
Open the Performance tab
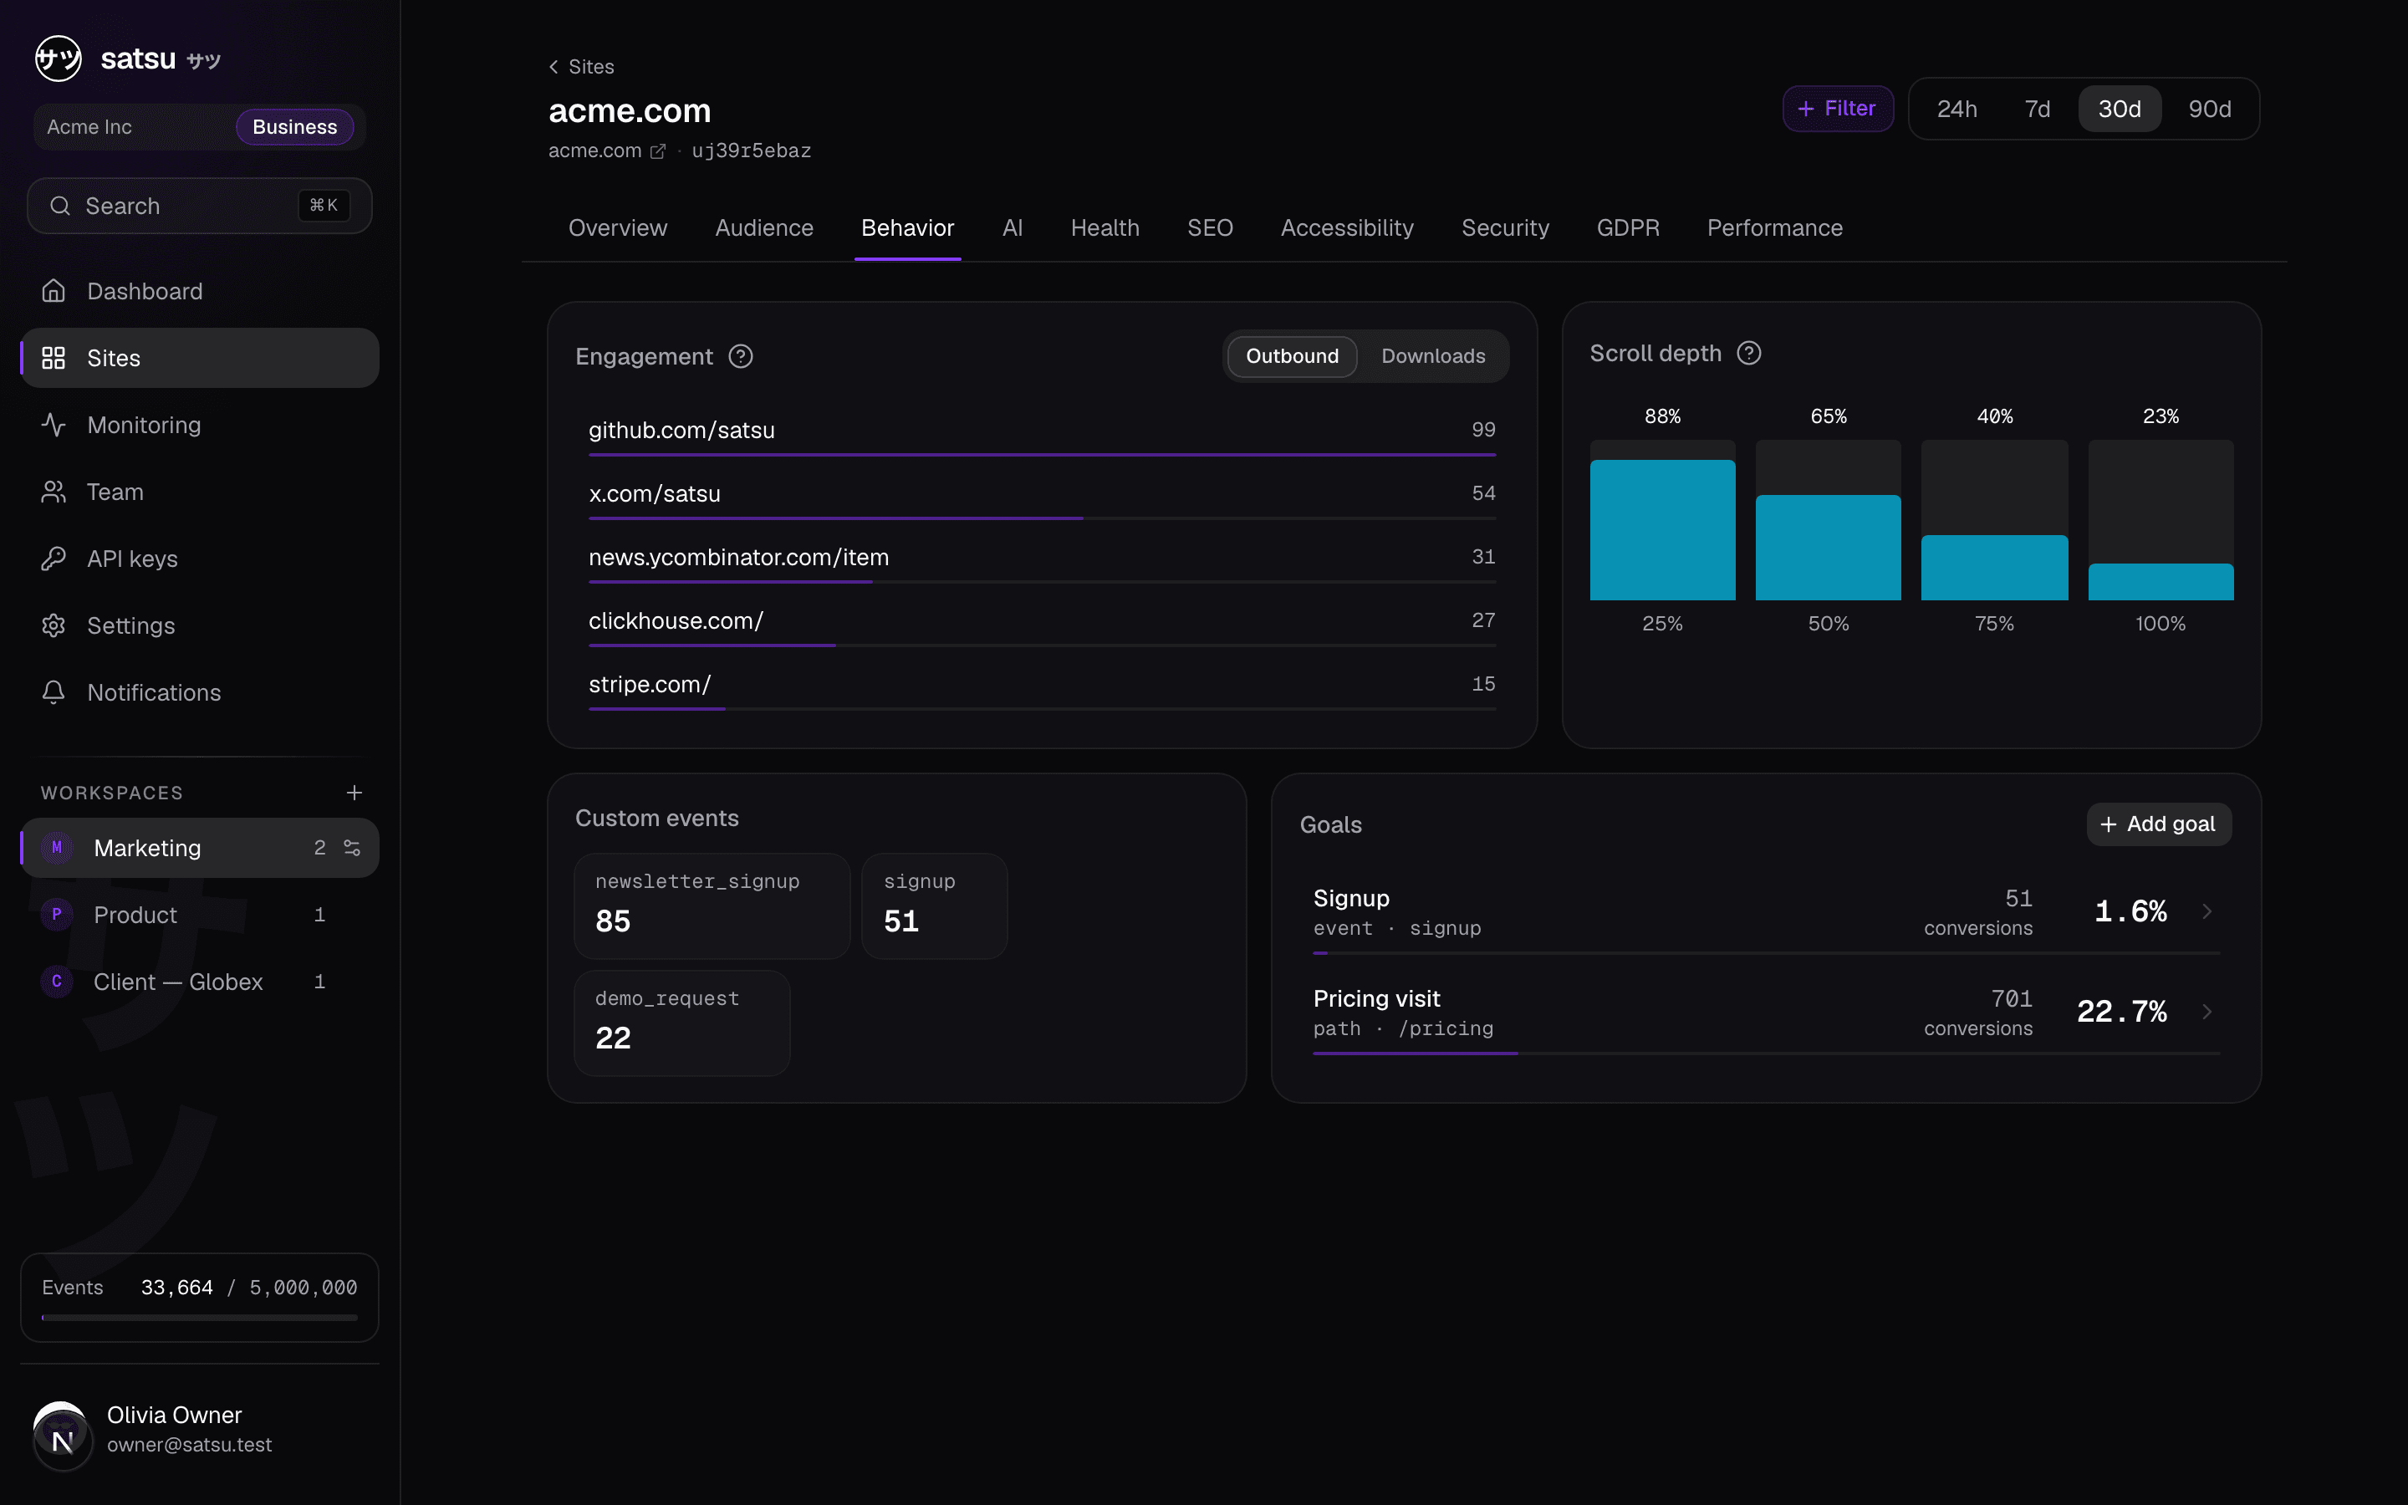pyautogui.click(x=1775, y=228)
